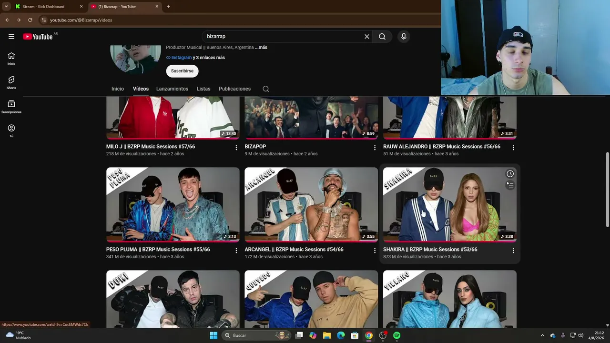Open Shorts in the YouTube sidebar

pyautogui.click(x=11, y=83)
